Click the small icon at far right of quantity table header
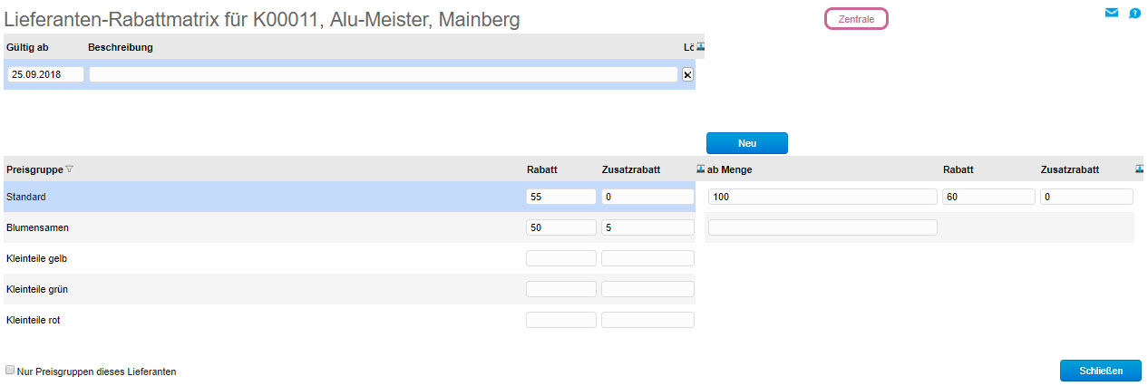Viewport: 1148px width, 386px height. [x=1139, y=169]
